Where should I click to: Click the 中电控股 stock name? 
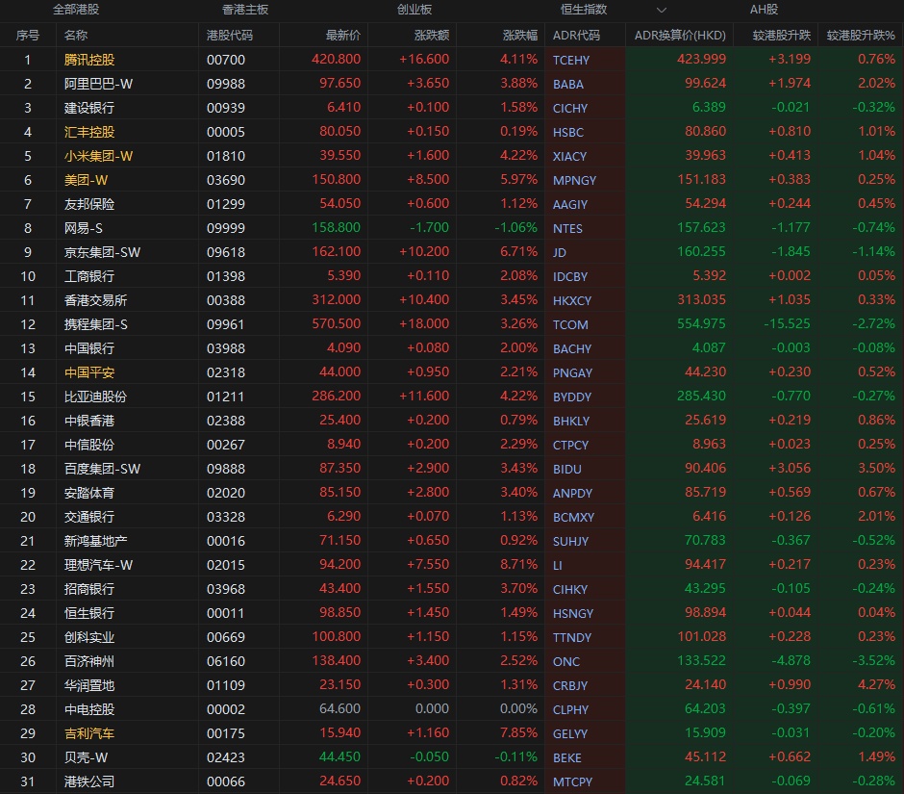point(89,709)
